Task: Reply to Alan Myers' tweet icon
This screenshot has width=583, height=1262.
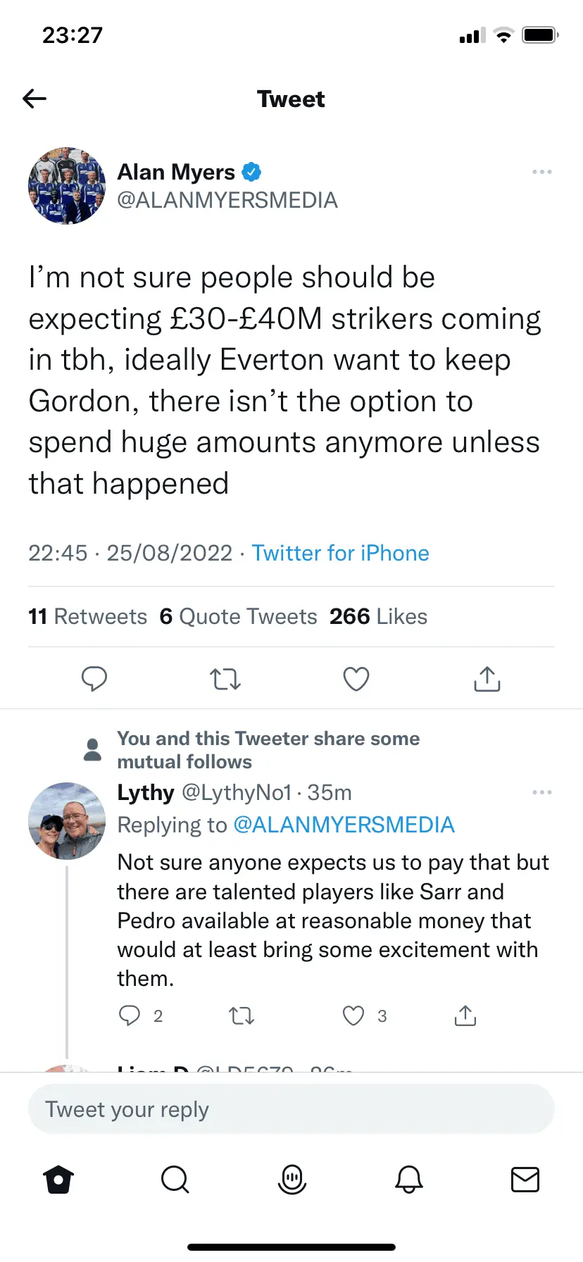Action: 94,679
